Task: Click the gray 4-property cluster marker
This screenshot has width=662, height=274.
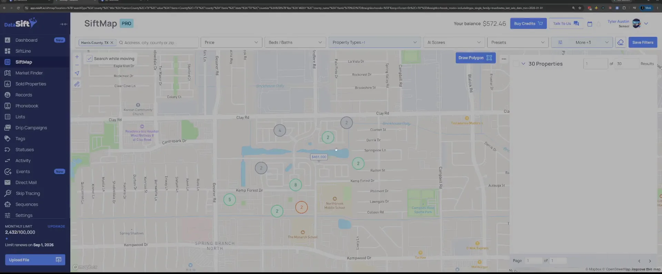Action: pos(280,130)
